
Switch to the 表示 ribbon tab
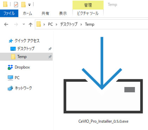[x=63, y=13]
